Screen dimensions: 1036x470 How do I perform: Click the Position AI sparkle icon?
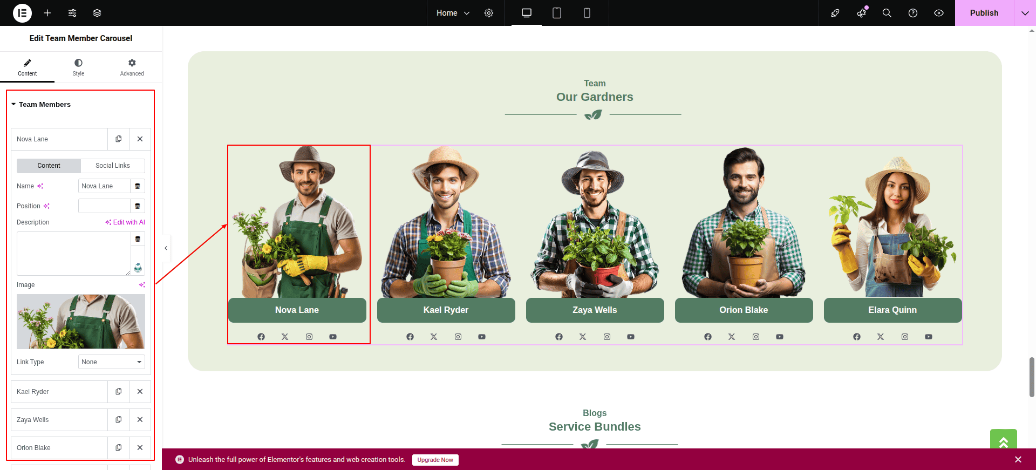click(46, 206)
